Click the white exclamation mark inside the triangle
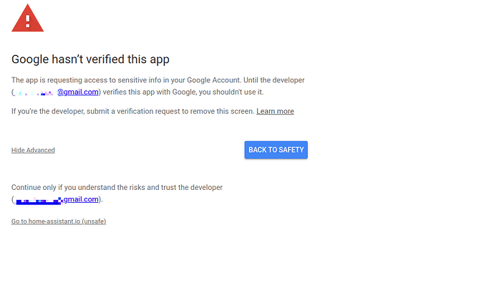Screen dimensions: 494x296 [x=28, y=21]
